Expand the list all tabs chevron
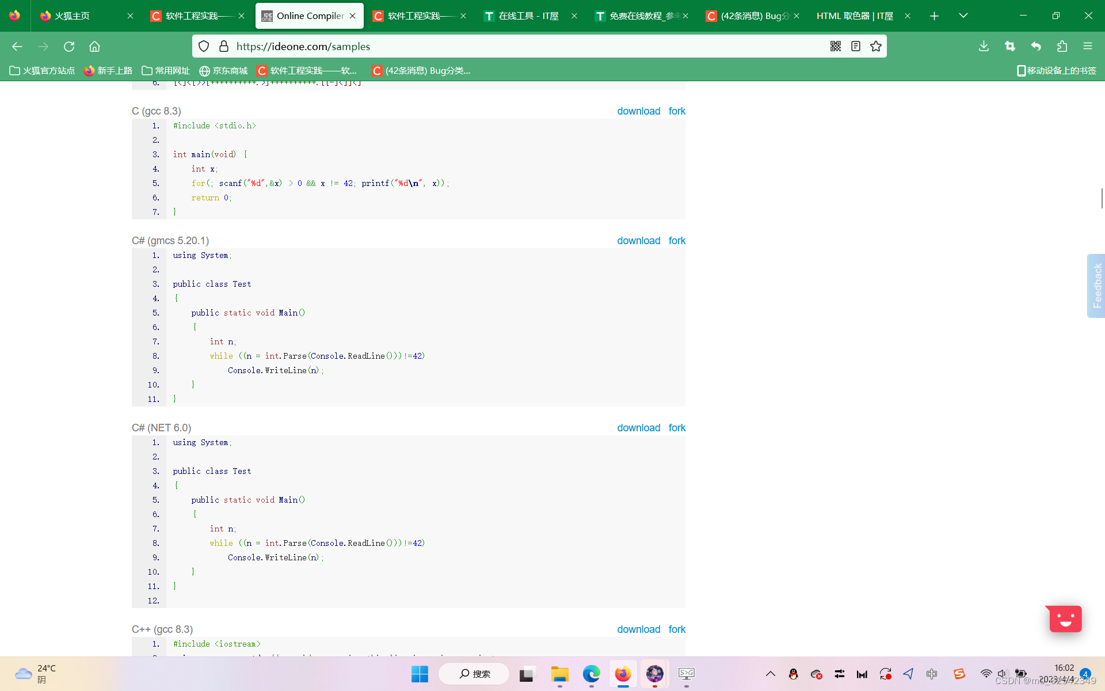 (x=963, y=16)
